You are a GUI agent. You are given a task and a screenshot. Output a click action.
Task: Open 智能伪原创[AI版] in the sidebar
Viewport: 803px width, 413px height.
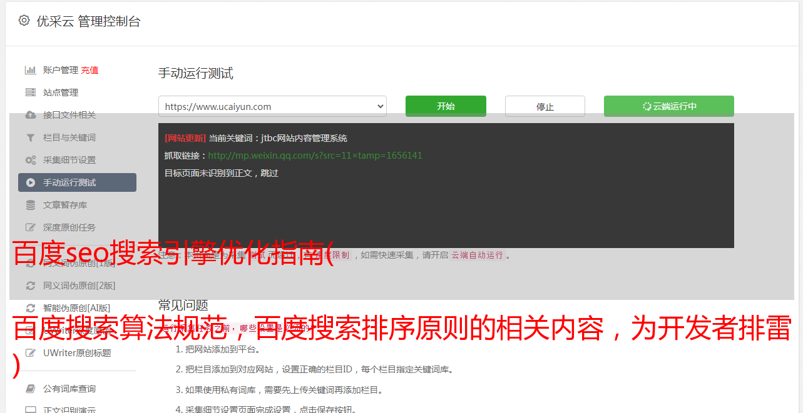pos(77,307)
